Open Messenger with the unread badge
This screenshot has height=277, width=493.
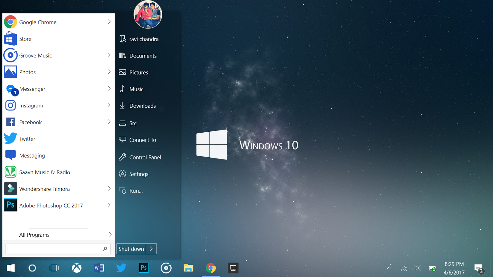[59, 89]
